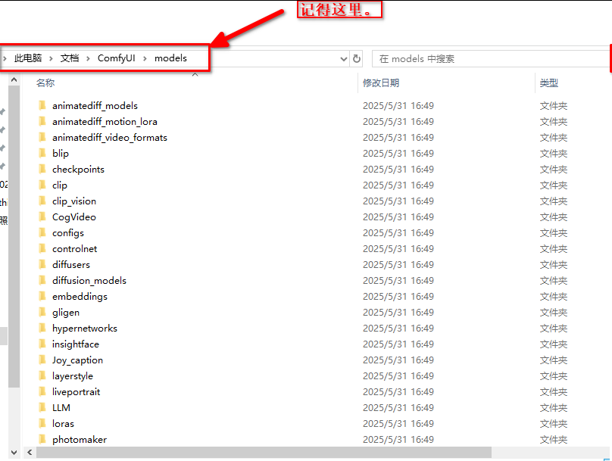Click the controlnet folder icon
The width and height of the screenshot is (612, 461).
42,249
